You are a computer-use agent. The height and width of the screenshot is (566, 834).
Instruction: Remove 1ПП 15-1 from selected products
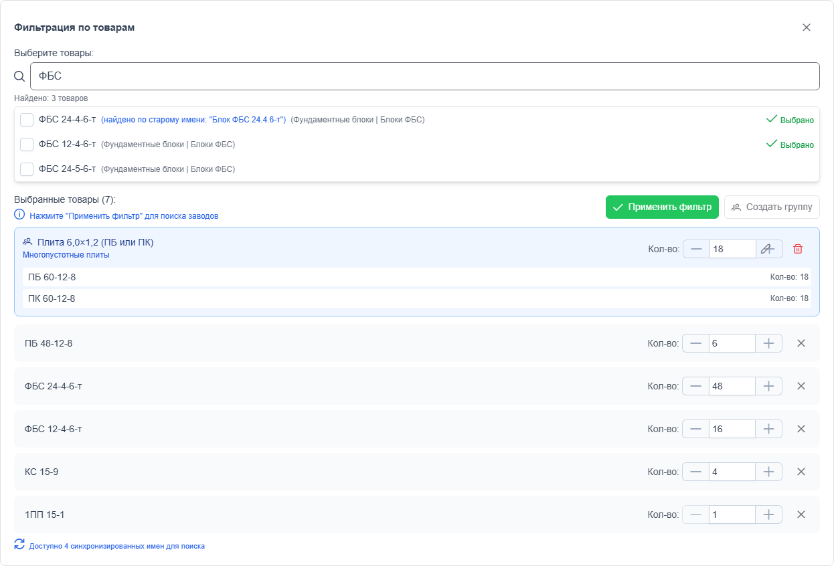[801, 514]
